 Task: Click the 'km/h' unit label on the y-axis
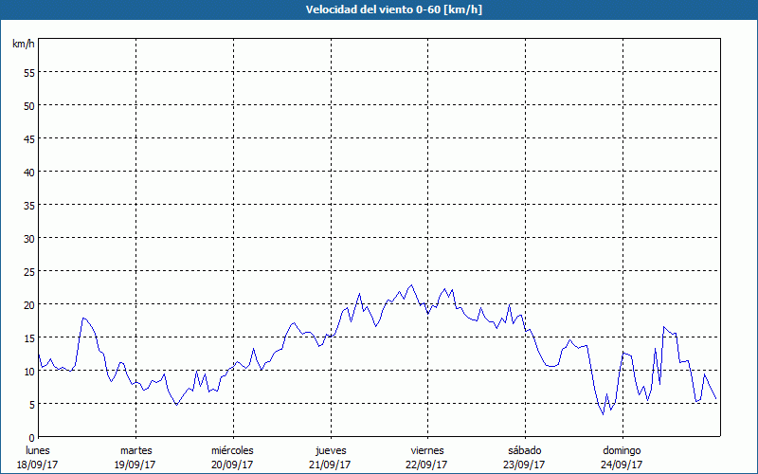point(23,44)
